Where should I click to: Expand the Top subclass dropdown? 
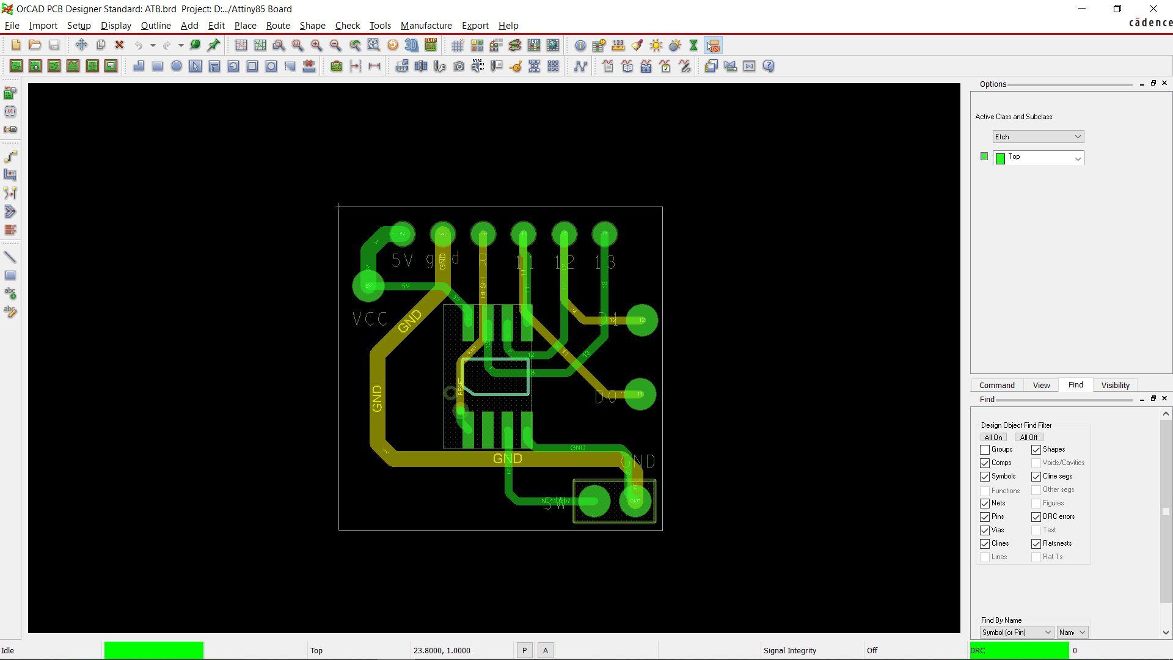pos(1078,158)
